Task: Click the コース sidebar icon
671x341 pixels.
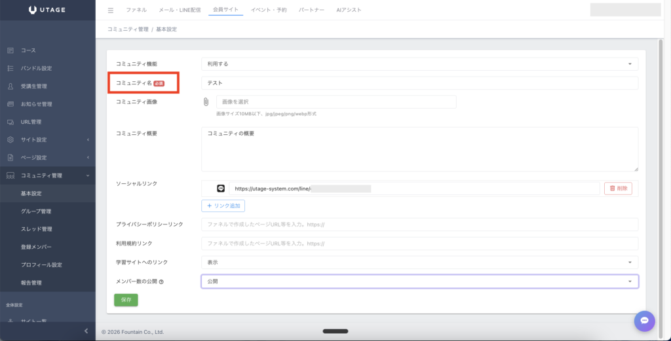Action: [10, 50]
